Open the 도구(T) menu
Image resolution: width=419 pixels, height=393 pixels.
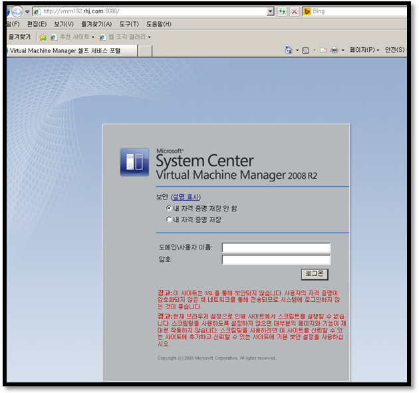(x=129, y=24)
